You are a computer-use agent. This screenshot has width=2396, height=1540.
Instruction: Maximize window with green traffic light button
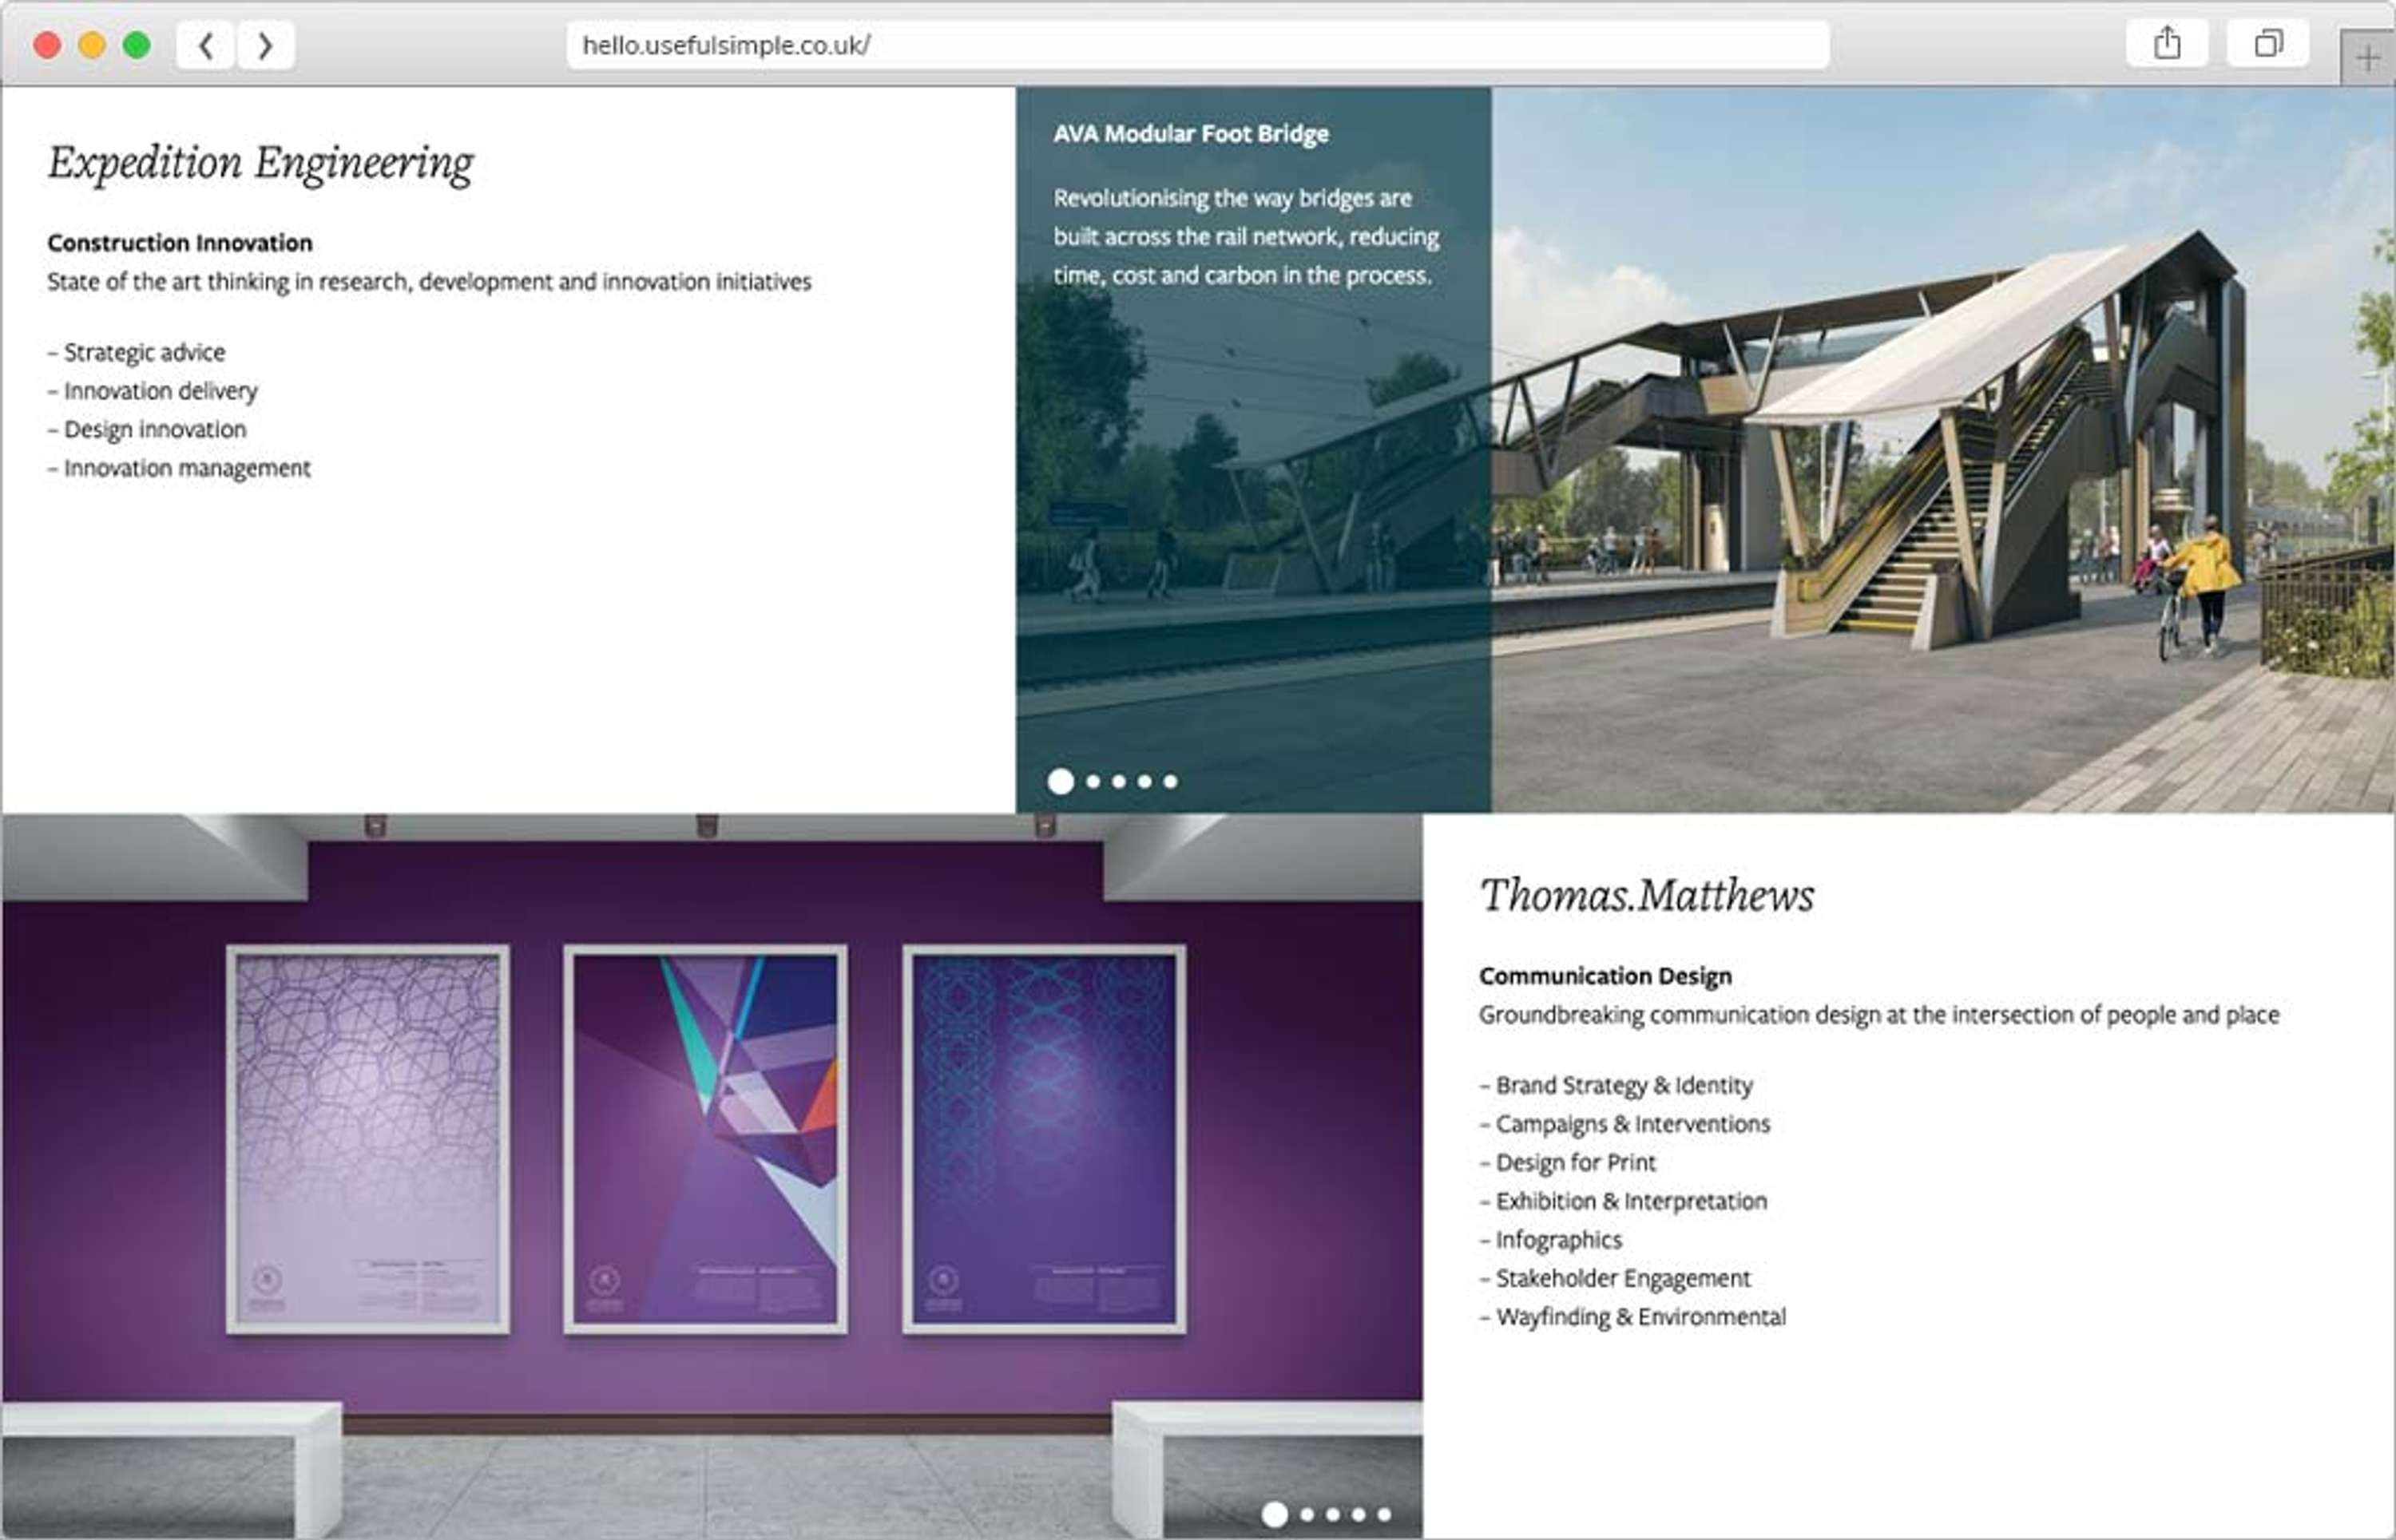point(137,45)
